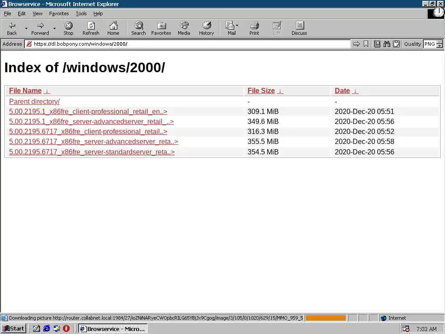Image resolution: width=445 pixels, height=334 pixels.
Task: Open the Help menu
Action: point(98,13)
